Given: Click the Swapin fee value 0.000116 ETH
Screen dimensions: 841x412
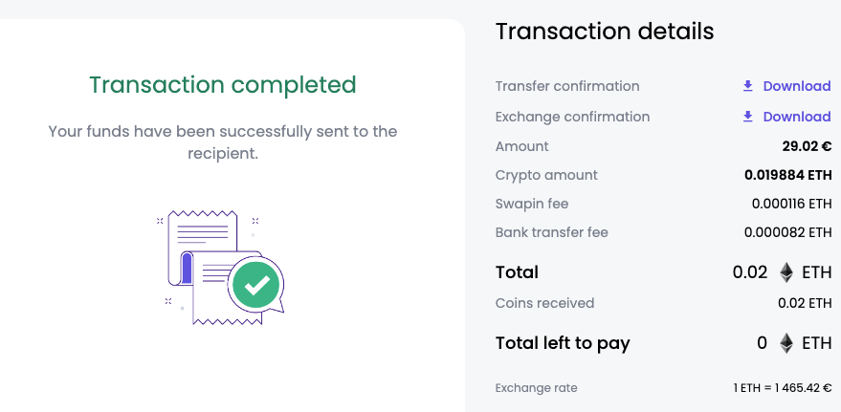Looking at the screenshot, I should pyautogui.click(x=791, y=204).
